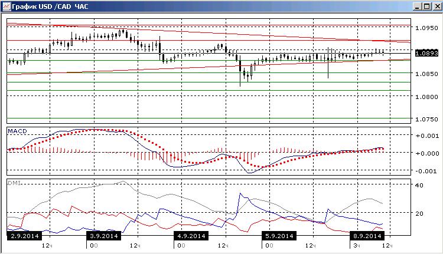Click the MACD +0.001 scale value

[x=427, y=136]
